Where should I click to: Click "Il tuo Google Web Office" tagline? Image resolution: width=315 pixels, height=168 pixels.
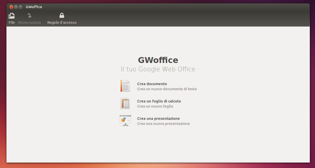point(158,69)
